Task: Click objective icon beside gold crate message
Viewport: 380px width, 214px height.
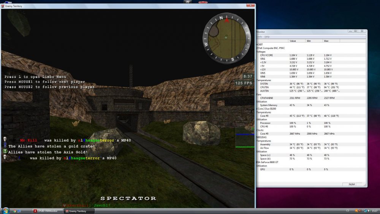Action: [5, 145]
